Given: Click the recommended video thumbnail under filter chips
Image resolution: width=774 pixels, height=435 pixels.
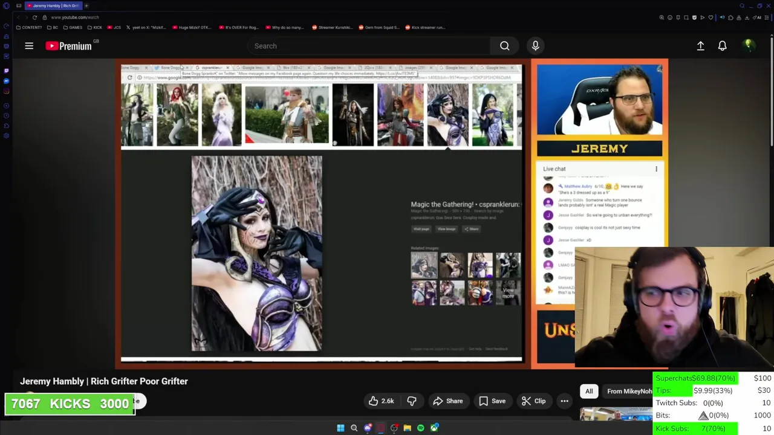Looking at the screenshot, I should coord(616,414).
